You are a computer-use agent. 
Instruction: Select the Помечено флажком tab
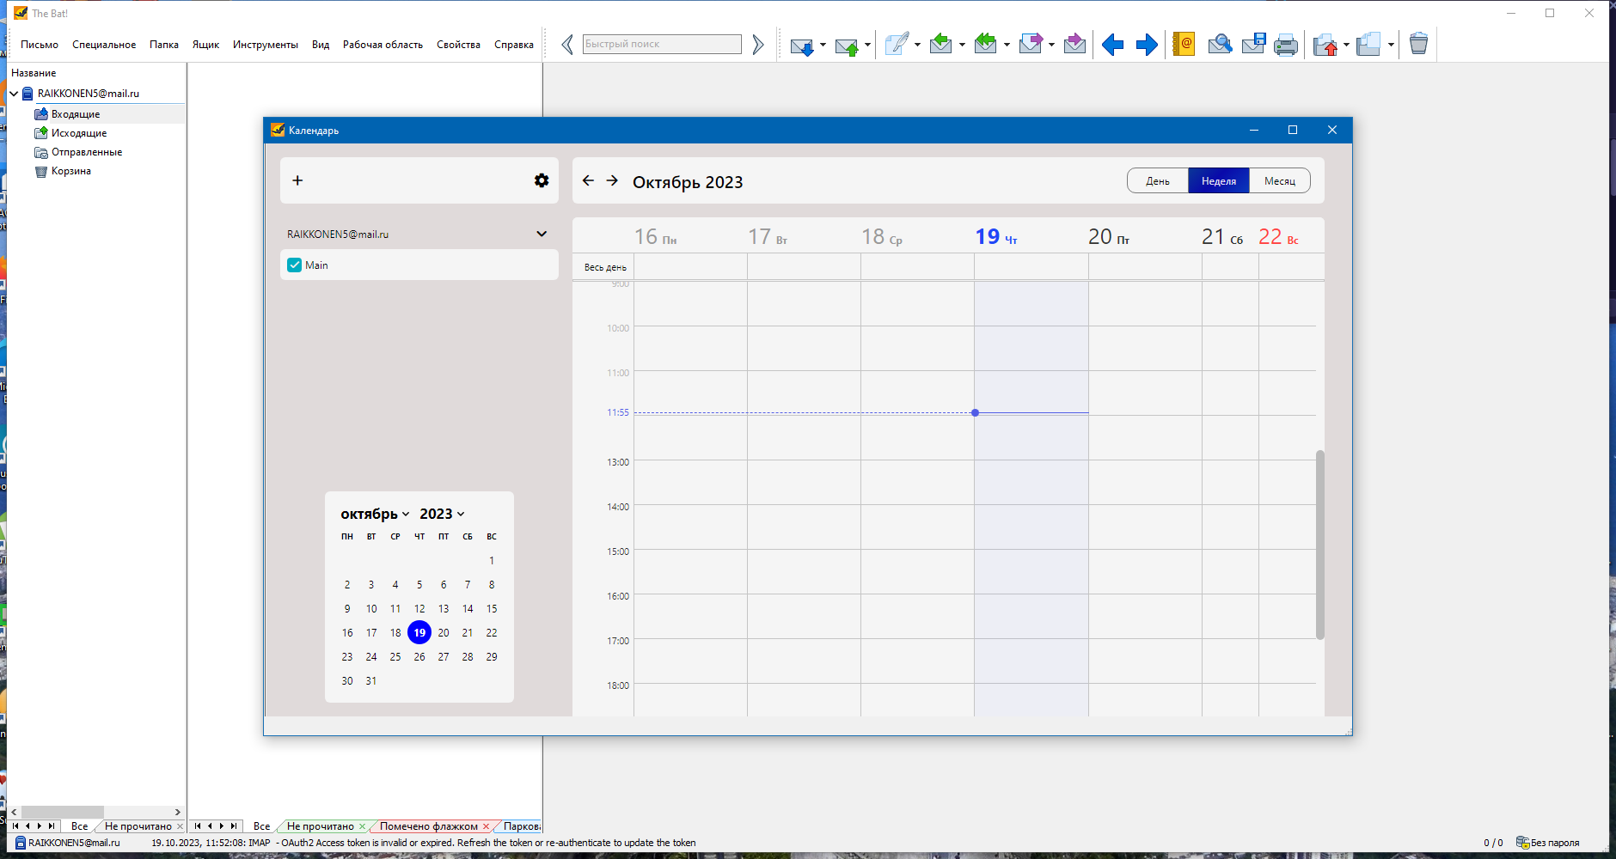(x=429, y=826)
